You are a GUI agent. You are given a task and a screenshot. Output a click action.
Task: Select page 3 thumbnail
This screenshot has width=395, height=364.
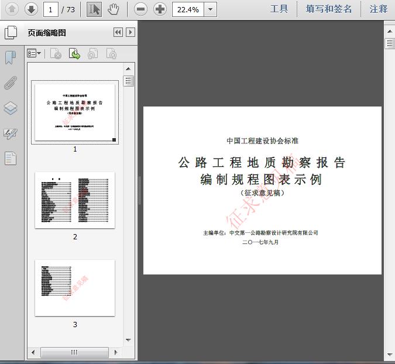tap(75, 288)
